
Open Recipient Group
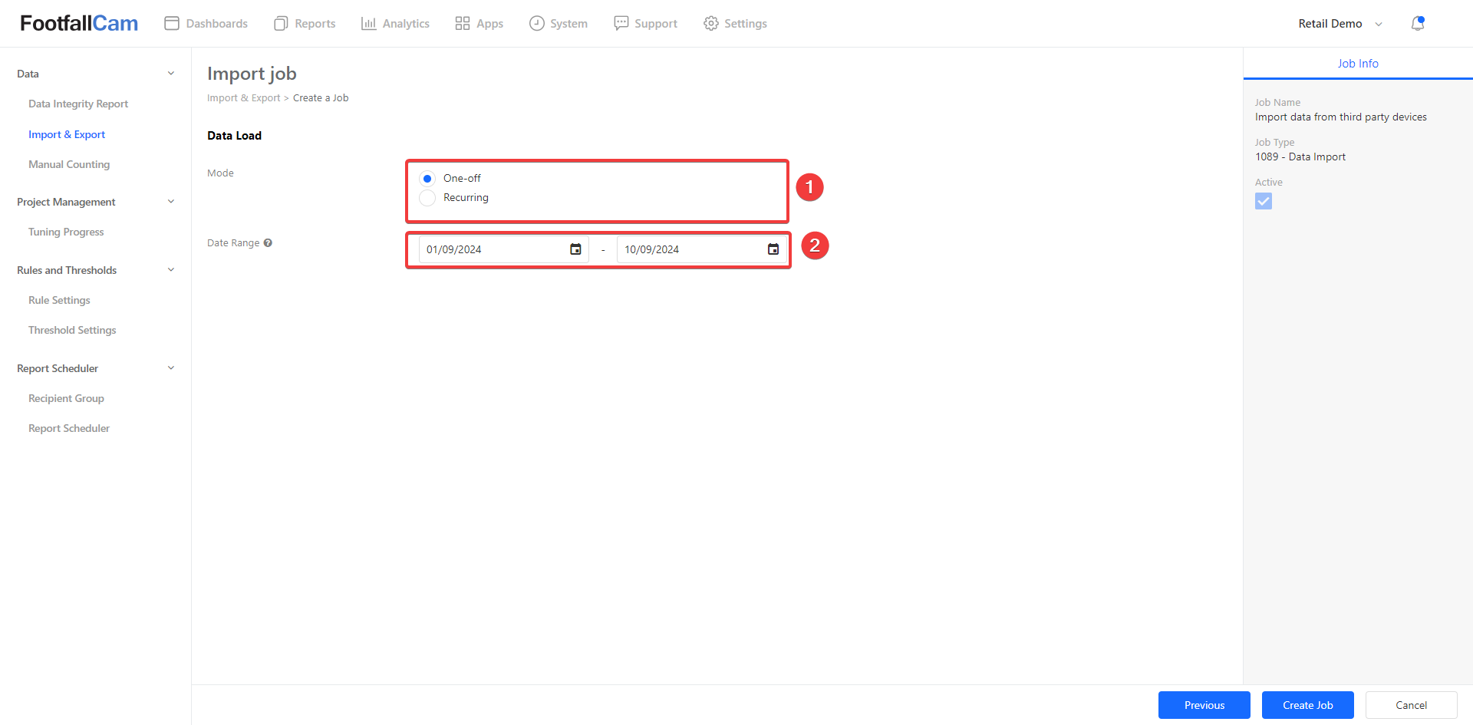pos(66,398)
